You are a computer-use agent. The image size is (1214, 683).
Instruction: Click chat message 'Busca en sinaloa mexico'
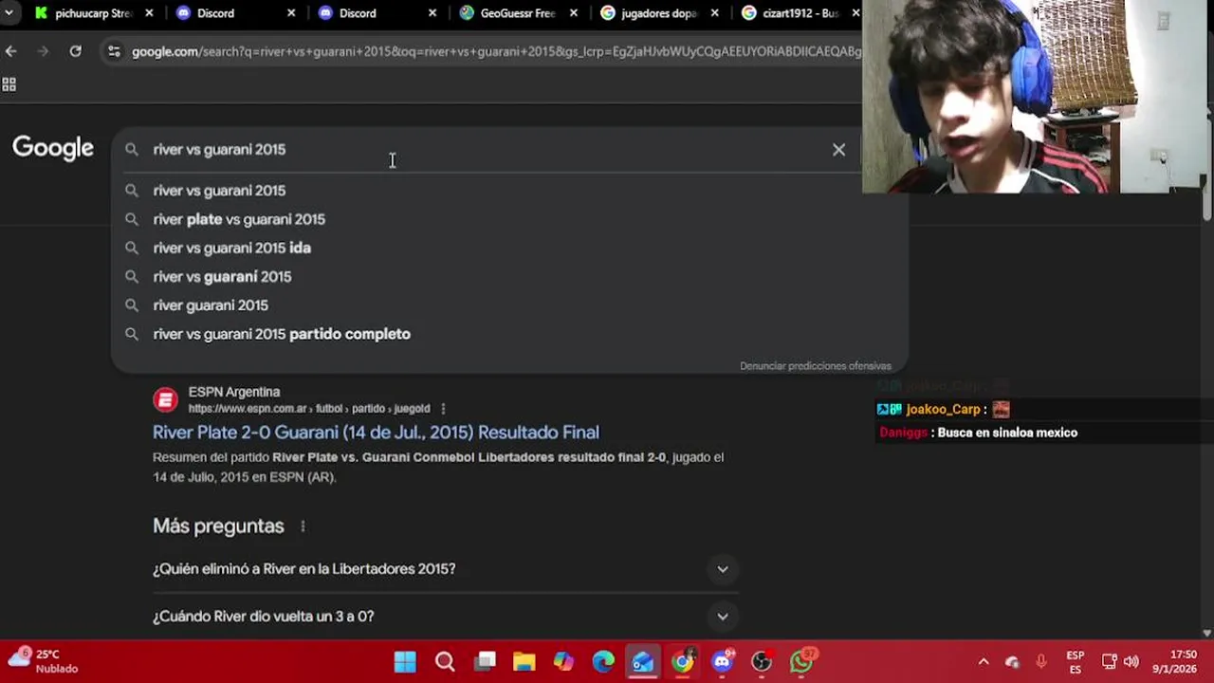[1007, 433]
